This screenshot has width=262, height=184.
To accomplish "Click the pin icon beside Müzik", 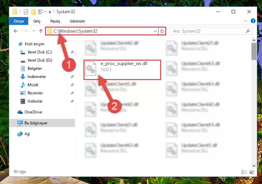I will tap(72, 85).
